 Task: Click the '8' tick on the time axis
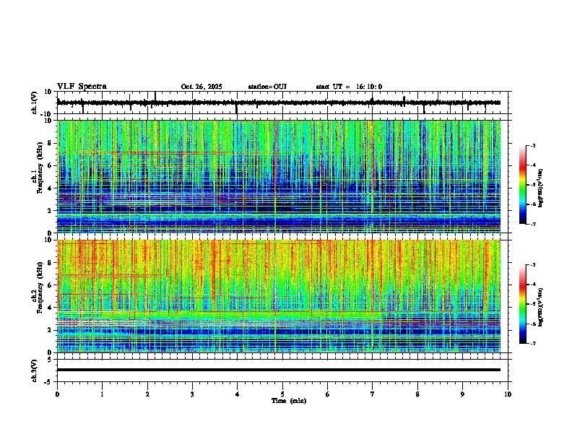417,394
